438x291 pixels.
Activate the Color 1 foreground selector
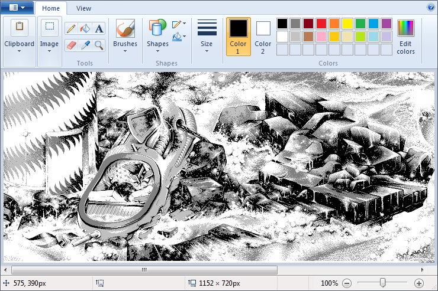tap(238, 37)
